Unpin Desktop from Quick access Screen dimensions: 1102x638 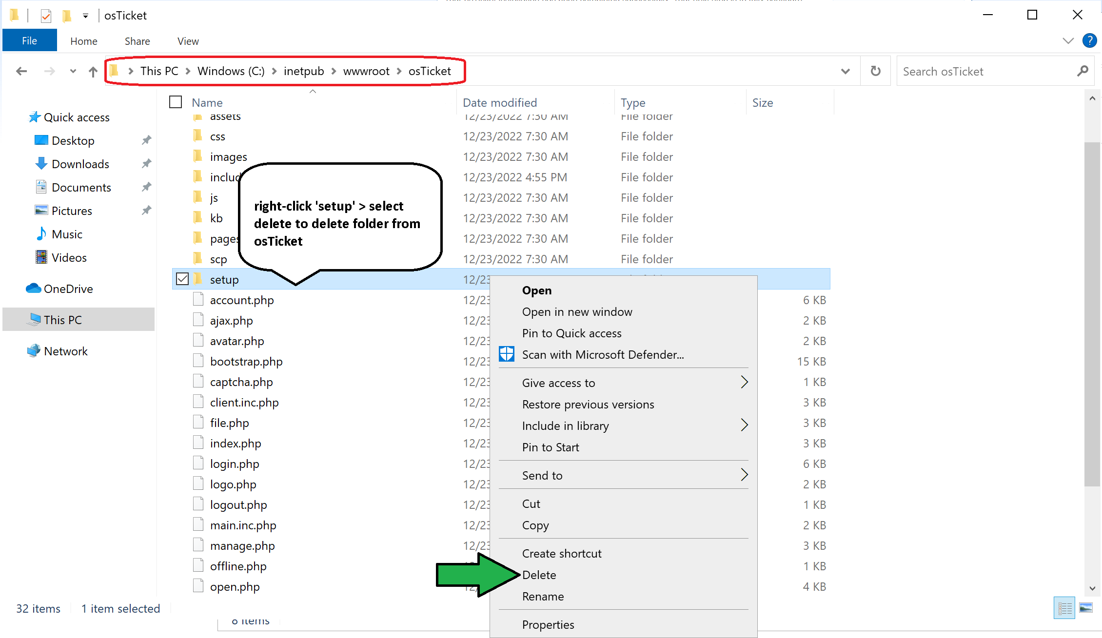pos(146,140)
